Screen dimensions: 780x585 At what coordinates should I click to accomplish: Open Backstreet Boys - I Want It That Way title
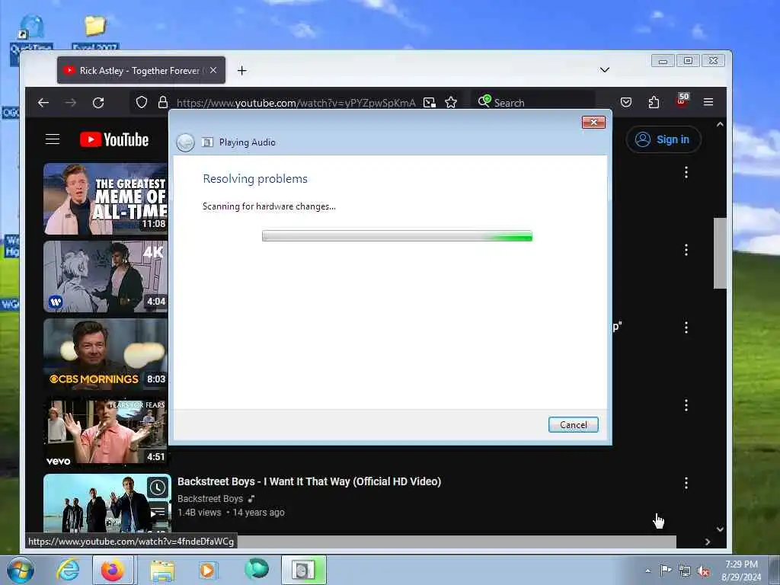pyautogui.click(x=309, y=481)
